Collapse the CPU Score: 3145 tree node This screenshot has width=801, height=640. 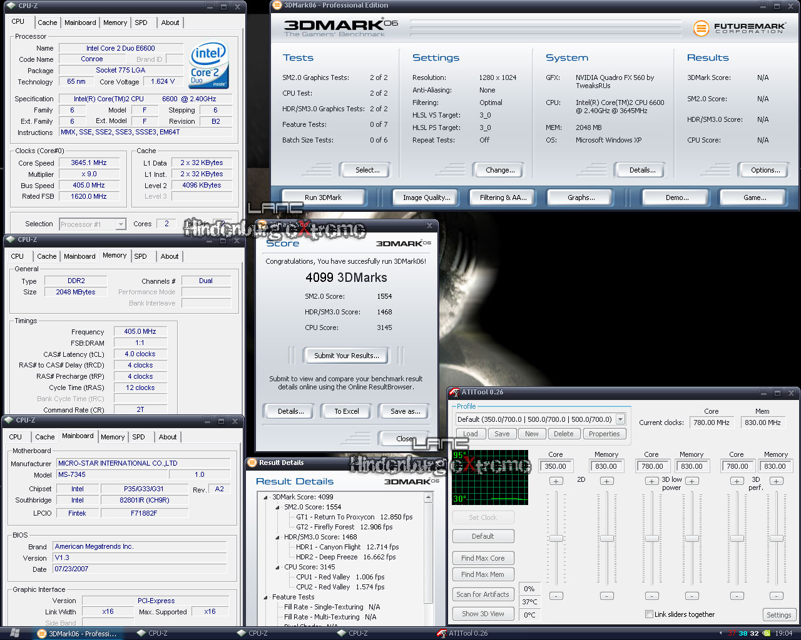pyautogui.click(x=278, y=567)
